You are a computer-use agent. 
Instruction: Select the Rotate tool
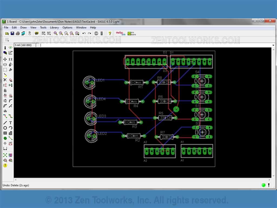(x=11, y=64)
